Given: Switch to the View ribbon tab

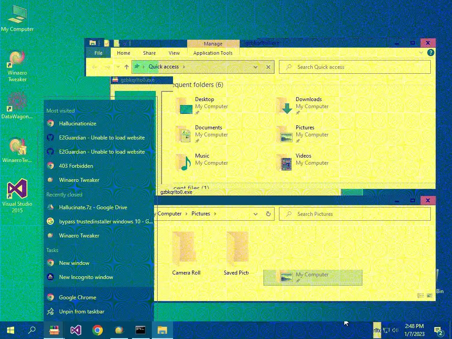Looking at the screenshot, I should (174, 53).
